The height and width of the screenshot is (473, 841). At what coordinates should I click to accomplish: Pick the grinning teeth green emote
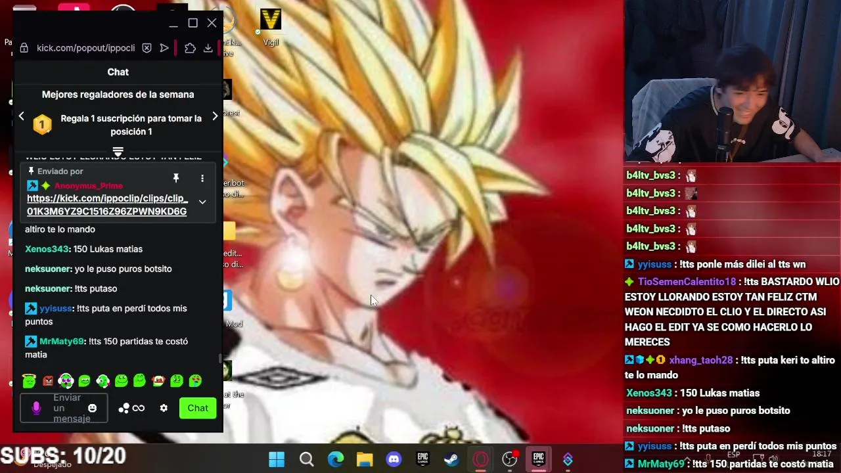[x=84, y=380]
